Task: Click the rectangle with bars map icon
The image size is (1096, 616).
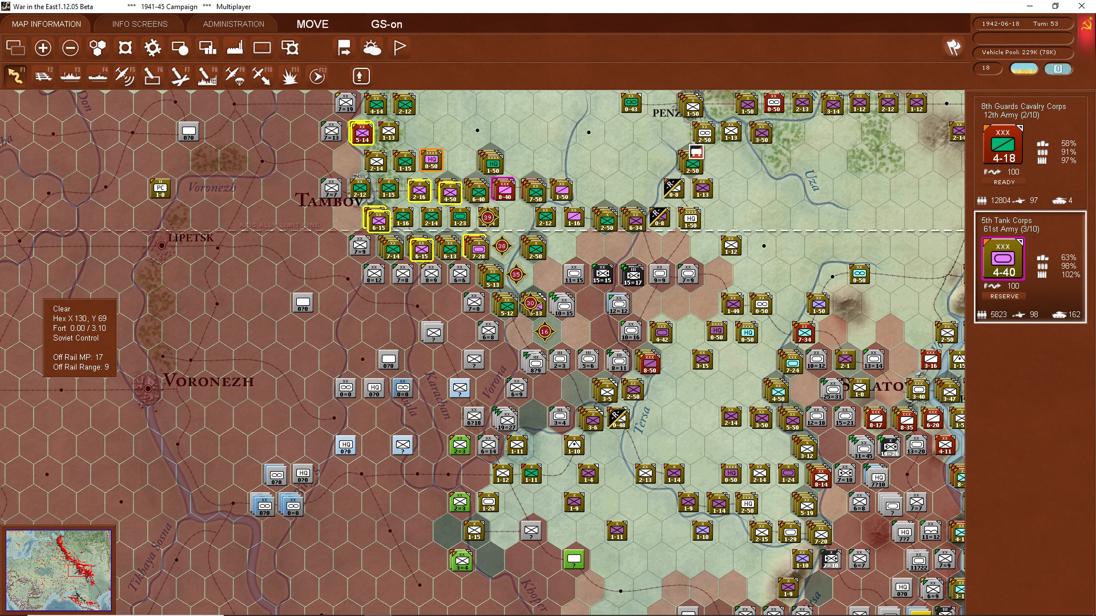Action: click(x=207, y=48)
